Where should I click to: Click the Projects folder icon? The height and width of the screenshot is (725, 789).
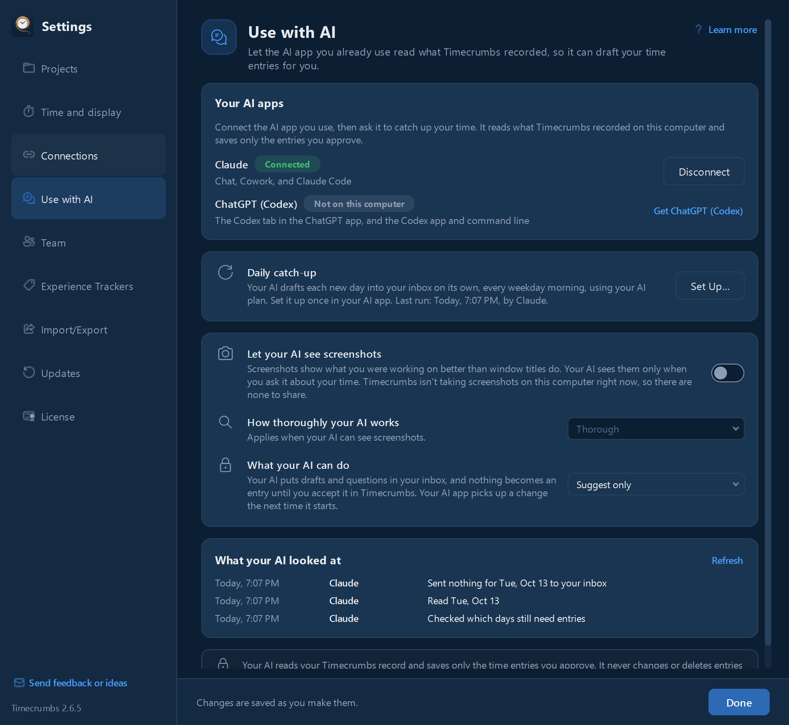click(x=29, y=68)
